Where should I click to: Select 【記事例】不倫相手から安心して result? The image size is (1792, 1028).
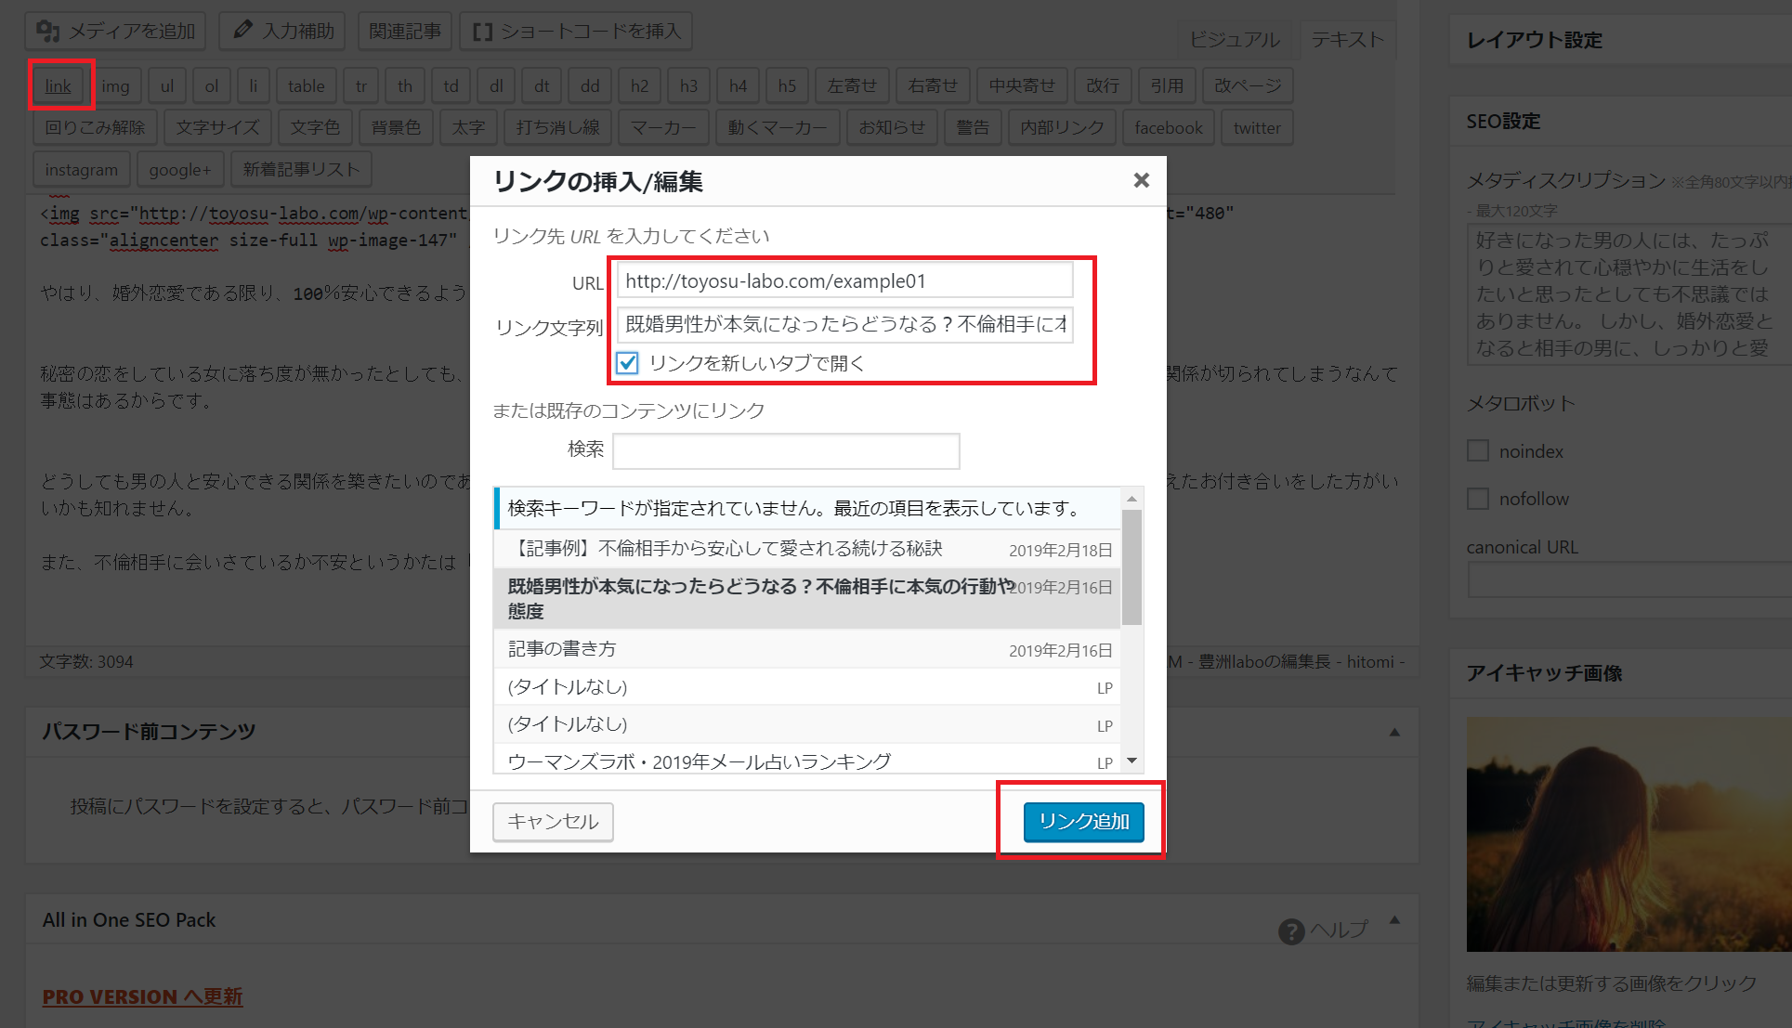pyautogui.click(x=806, y=549)
